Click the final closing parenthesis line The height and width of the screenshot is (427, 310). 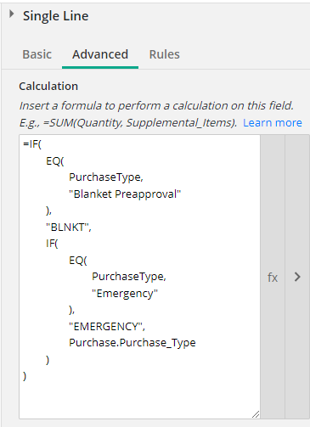click(x=25, y=376)
